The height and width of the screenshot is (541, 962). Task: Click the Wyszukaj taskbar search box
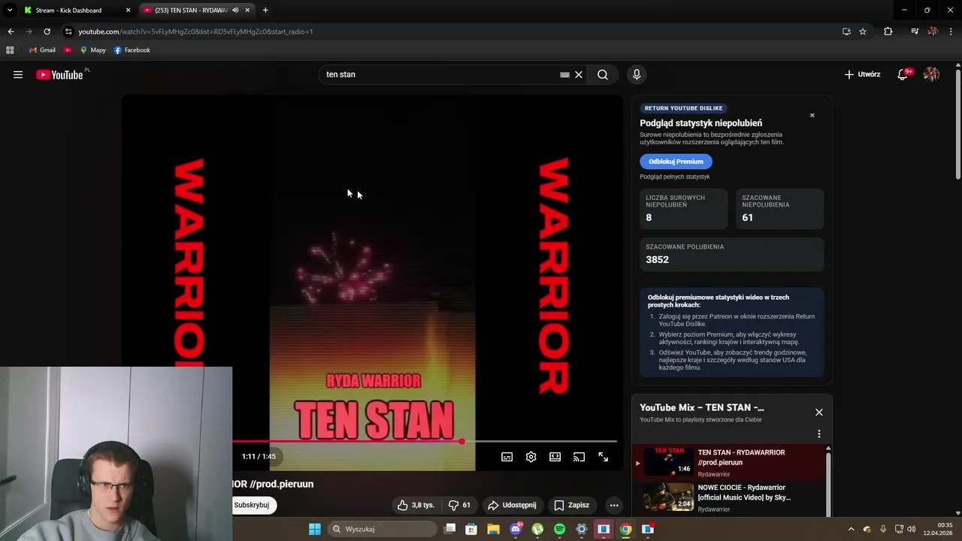pos(383,529)
